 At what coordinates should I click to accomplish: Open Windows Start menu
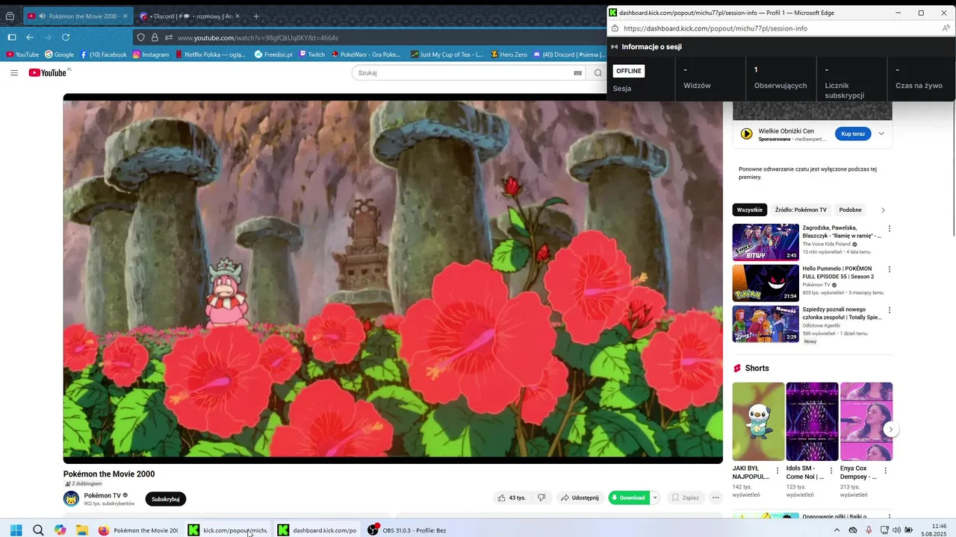16,530
